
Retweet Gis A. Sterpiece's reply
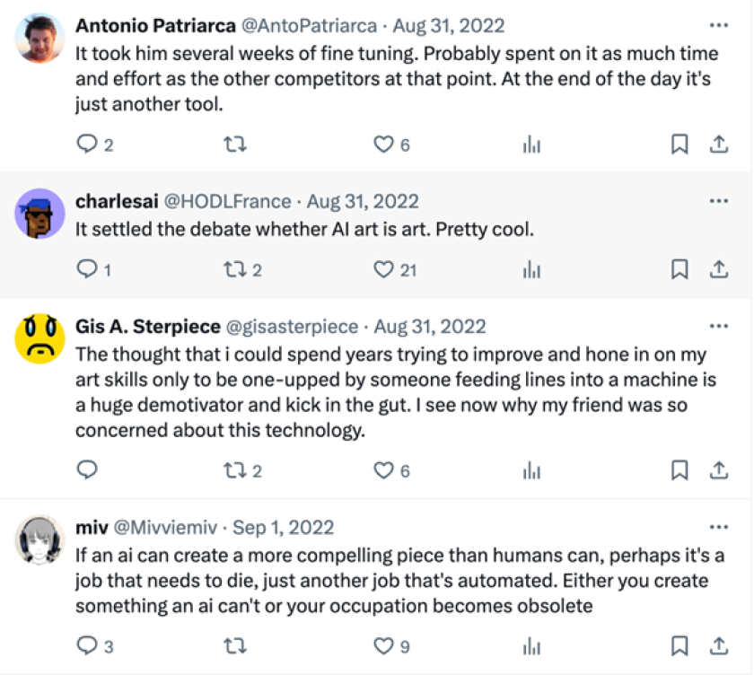235,469
